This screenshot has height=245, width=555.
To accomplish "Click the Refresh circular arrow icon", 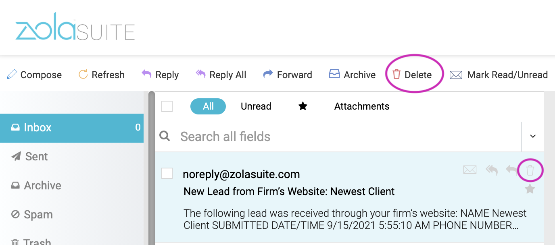I will pos(83,74).
